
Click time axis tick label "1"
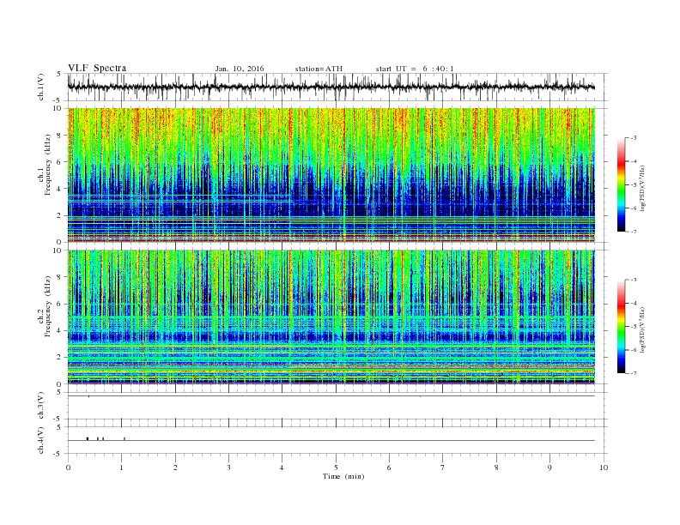[x=121, y=468]
